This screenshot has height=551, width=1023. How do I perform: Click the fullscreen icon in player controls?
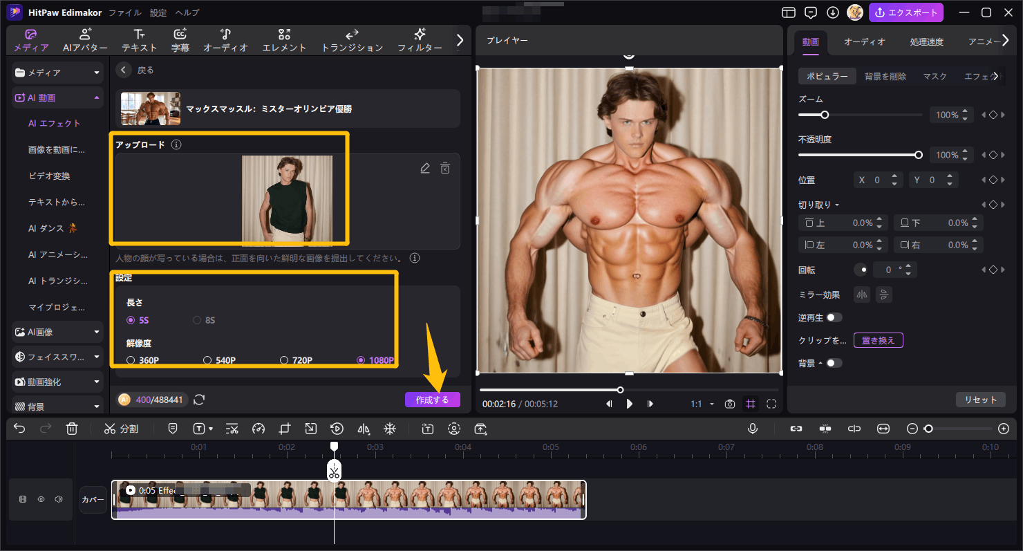click(x=771, y=404)
